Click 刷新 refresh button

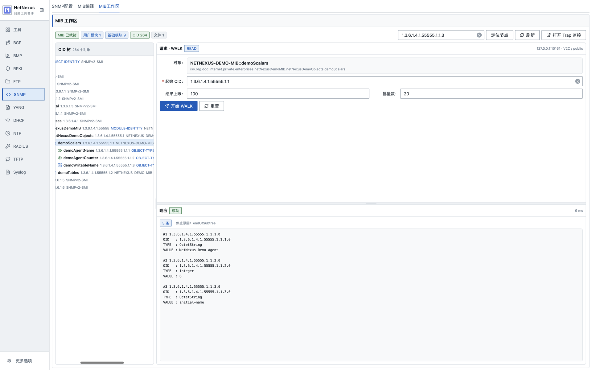tap(527, 35)
